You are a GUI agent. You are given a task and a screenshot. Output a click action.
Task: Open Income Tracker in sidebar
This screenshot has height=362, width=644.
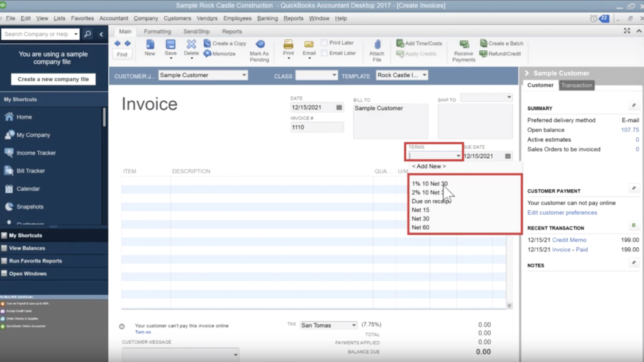pyautogui.click(x=36, y=152)
